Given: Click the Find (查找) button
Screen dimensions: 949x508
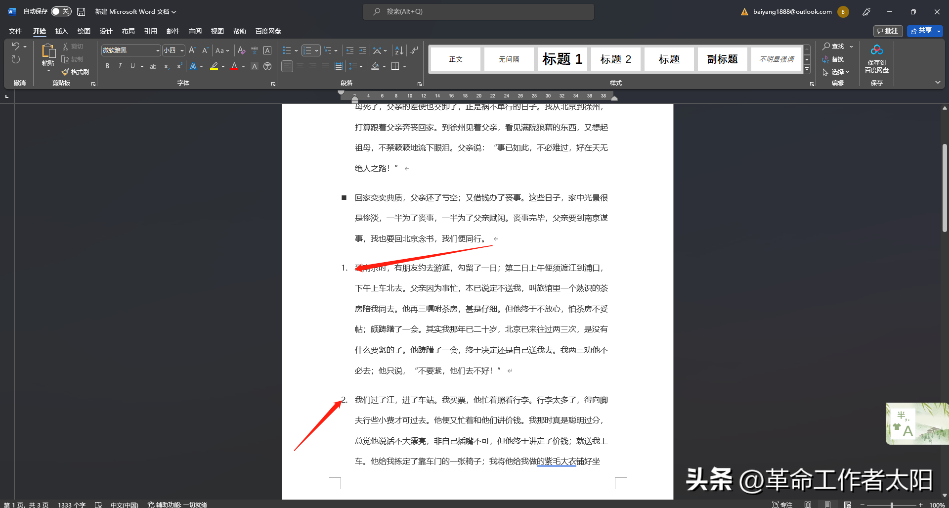Looking at the screenshot, I should 834,46.
